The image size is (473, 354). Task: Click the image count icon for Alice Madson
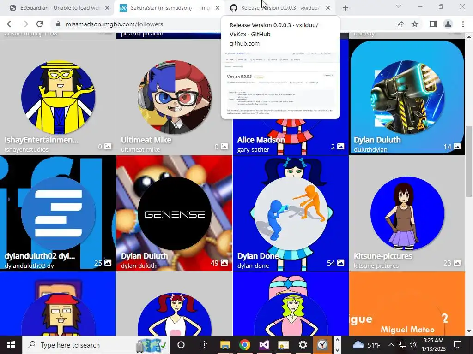[340, 147]
